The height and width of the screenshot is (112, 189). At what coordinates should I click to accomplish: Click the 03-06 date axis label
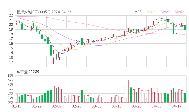[97, 106]
